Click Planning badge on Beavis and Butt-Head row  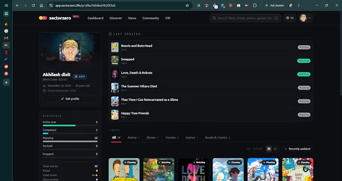[x=304, y=47]
